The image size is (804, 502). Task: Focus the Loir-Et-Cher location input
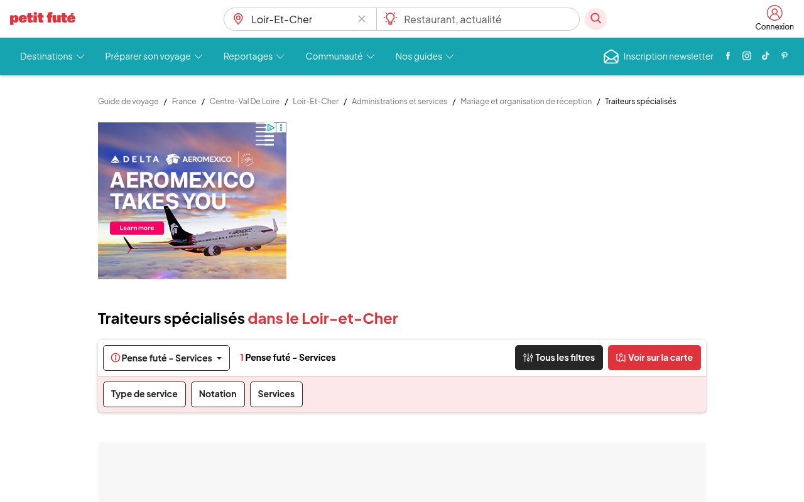click(300, 19)
